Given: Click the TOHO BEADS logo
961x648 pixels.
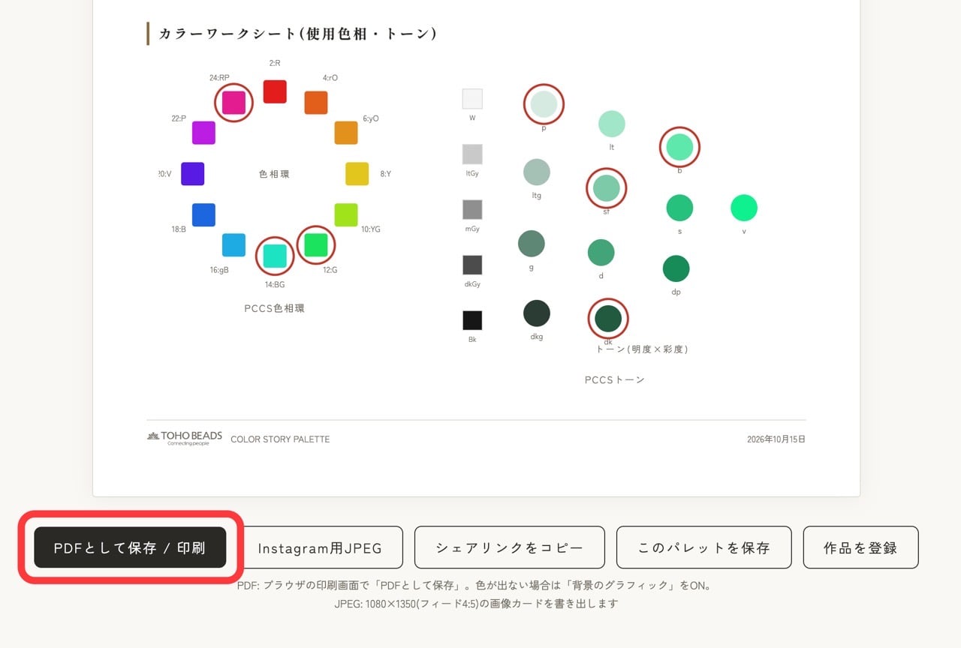Looking at the screenshot, I should (185, 439).
